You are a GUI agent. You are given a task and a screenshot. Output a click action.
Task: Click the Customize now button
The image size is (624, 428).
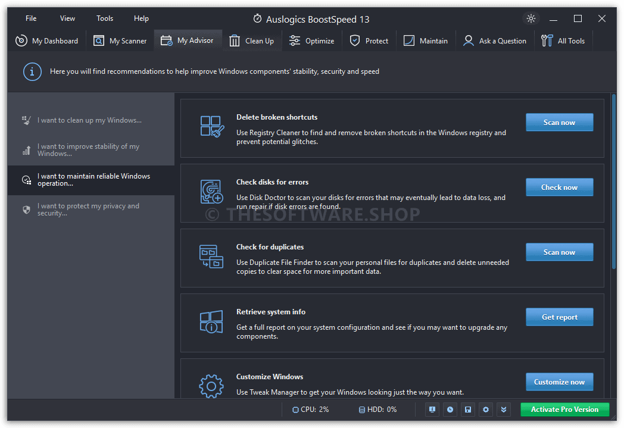tap(559, 382)
